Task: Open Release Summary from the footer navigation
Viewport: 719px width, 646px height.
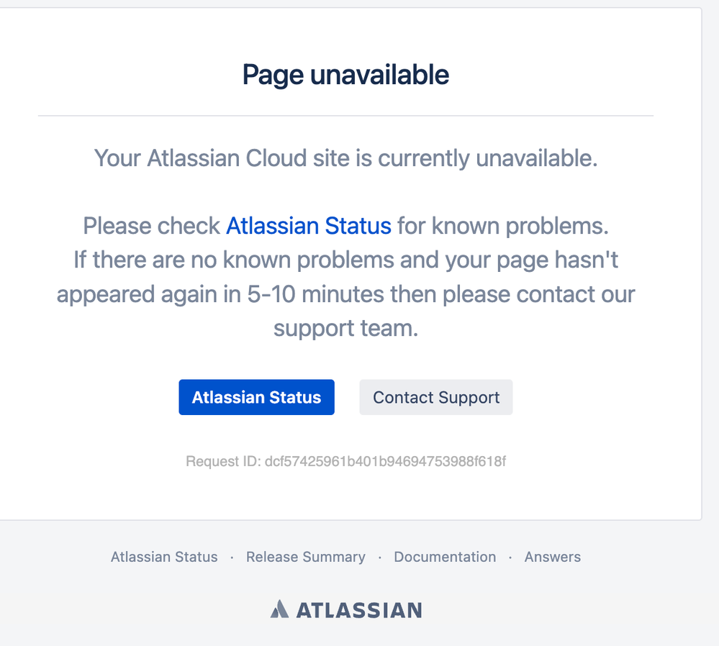Action: [x=306, y=557]
